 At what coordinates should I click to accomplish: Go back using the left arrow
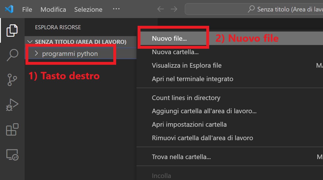pyautogui.click(x=160, y=9)
